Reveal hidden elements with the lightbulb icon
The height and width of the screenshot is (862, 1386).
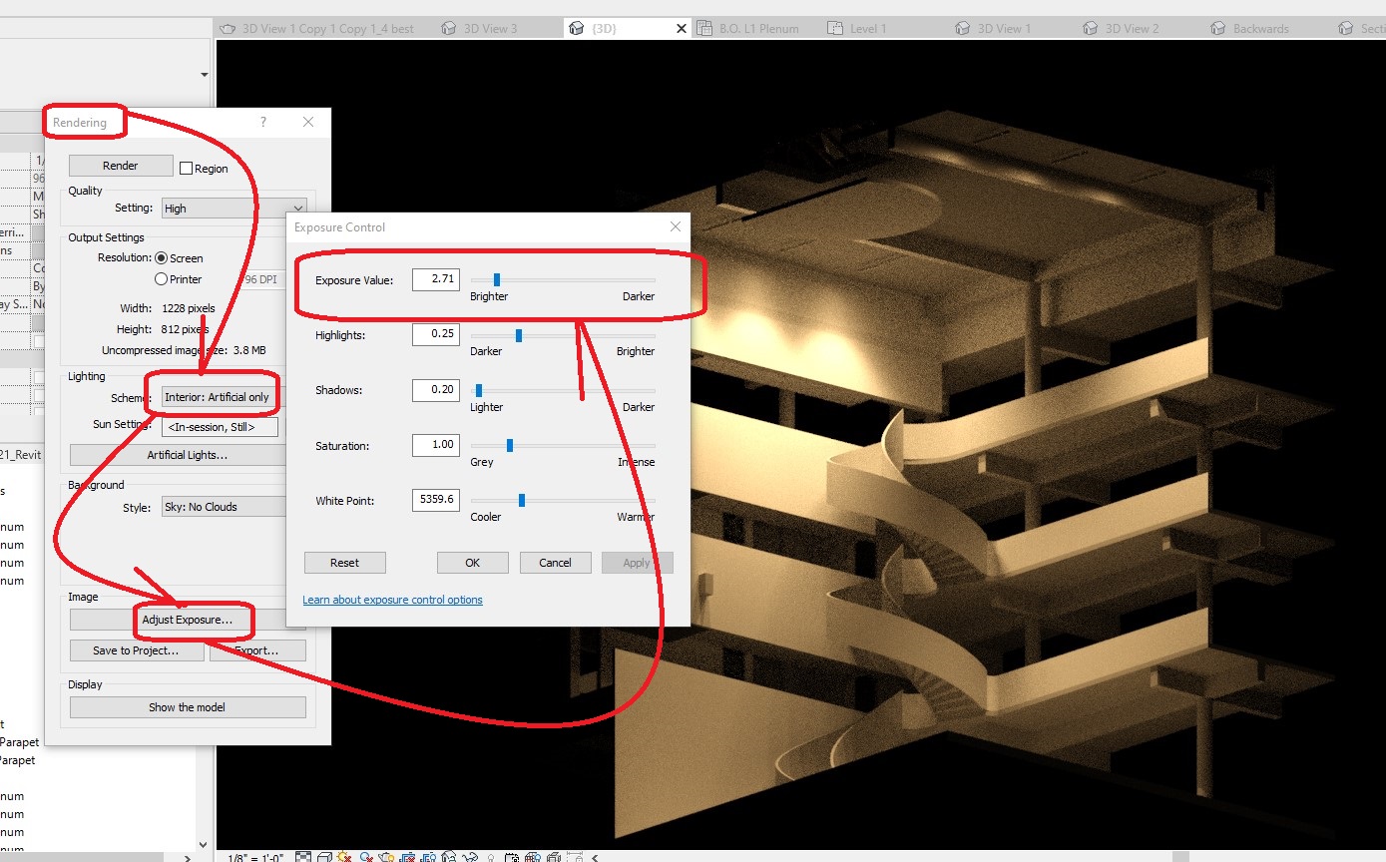click(492, 856)
